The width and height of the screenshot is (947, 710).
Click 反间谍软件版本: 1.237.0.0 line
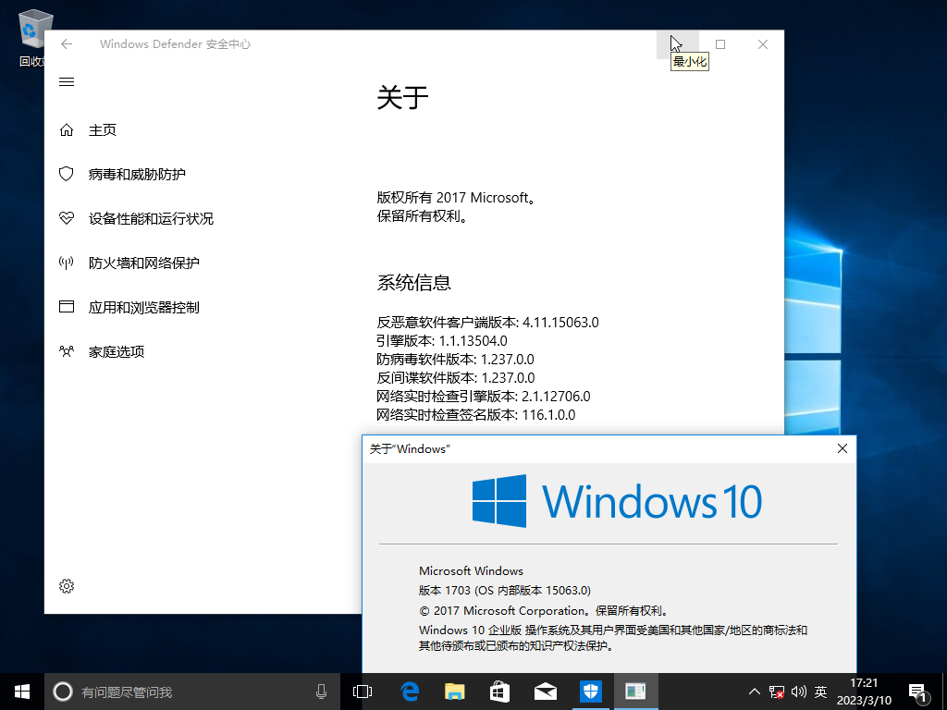[455, 378]
